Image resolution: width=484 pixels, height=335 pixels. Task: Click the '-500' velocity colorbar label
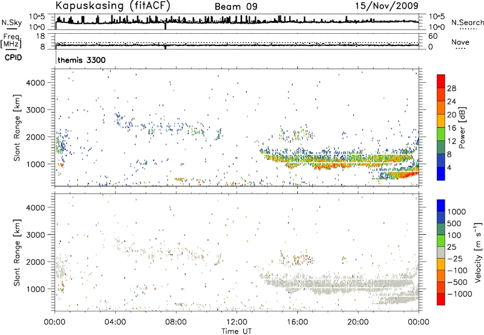(457, 282)
